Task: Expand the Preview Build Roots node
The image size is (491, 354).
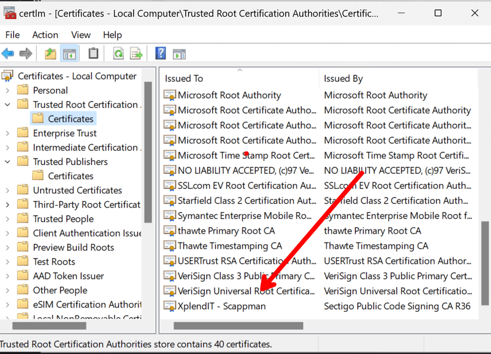Action: coord(7,248)
